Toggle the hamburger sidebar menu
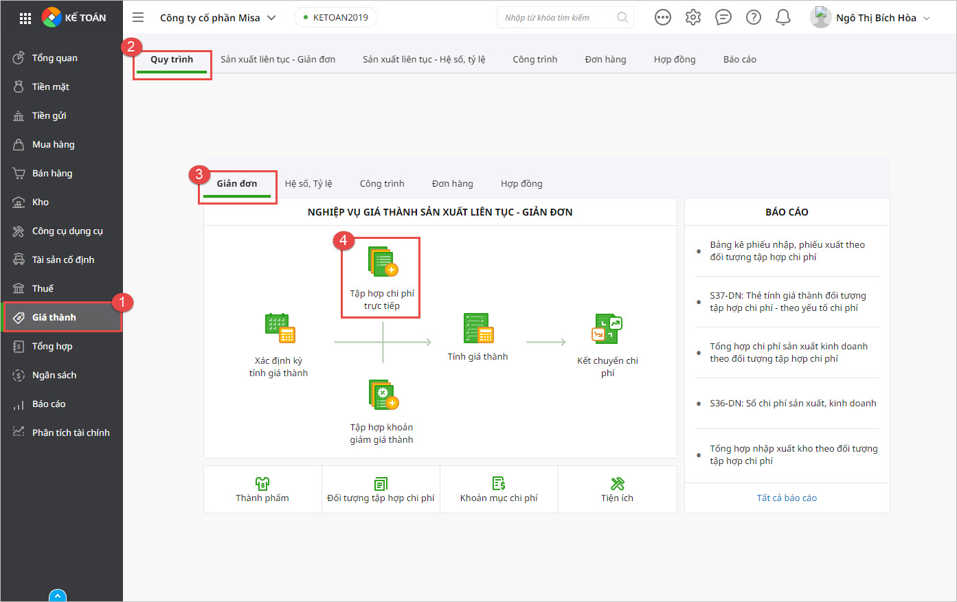 point(138,18)
